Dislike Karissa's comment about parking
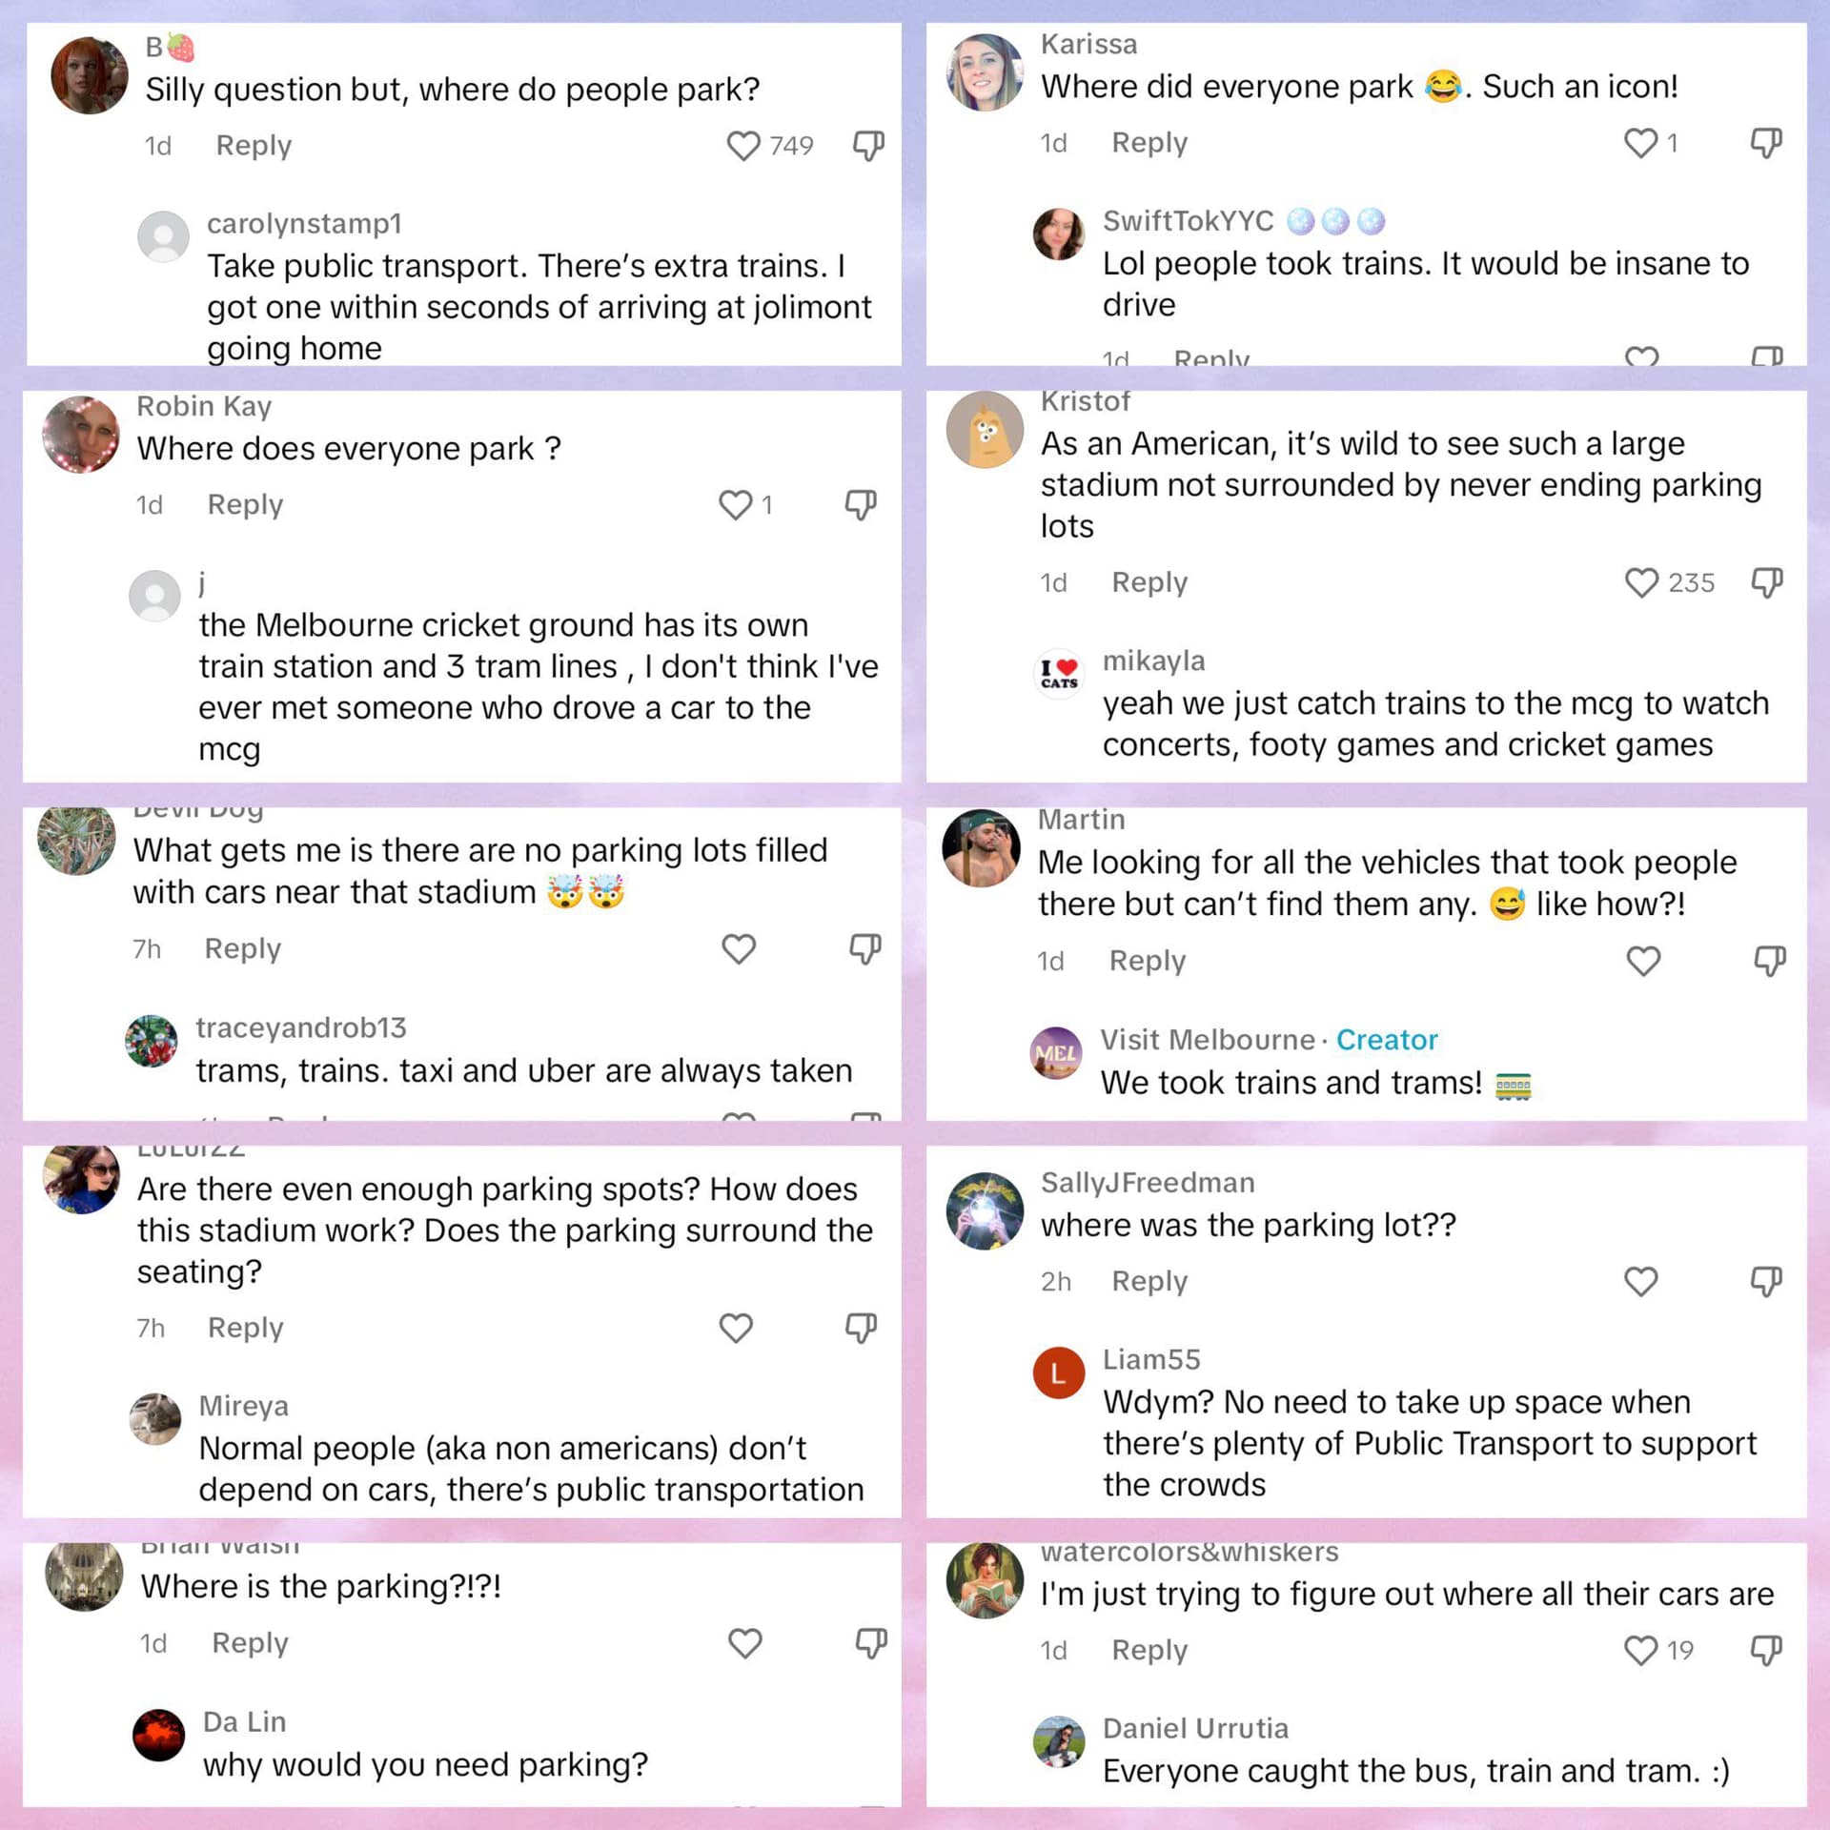This screenshot has height=1830, width=1830. tap(1766, 143)
